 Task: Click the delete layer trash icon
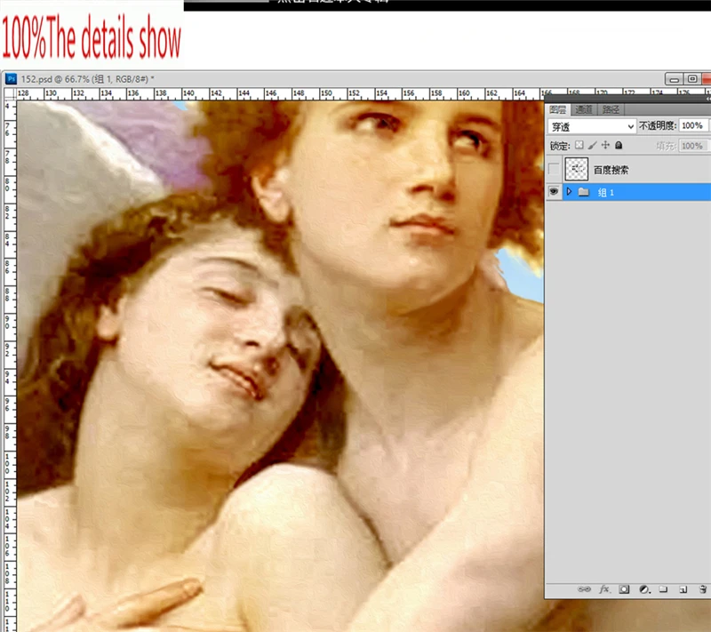[702, 589]
